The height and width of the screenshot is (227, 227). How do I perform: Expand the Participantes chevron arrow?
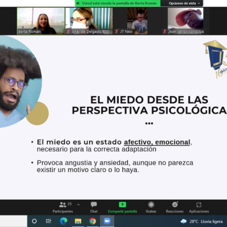78,204
